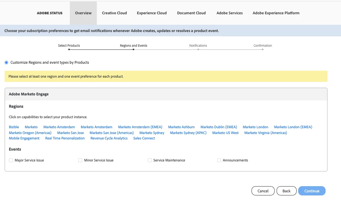Screen dimensions: 341x202
Task: Select the Document Cloud tab
Action: [x=191, y=13]
